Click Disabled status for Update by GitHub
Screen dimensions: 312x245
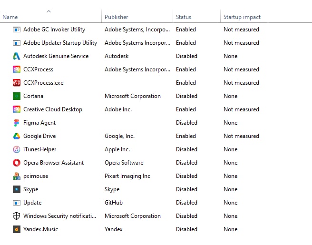(186, 203)
